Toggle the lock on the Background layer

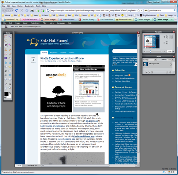coord(171,65)
